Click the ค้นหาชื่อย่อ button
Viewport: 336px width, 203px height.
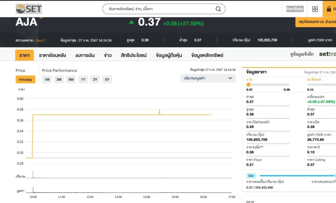(x=295, y=9)
